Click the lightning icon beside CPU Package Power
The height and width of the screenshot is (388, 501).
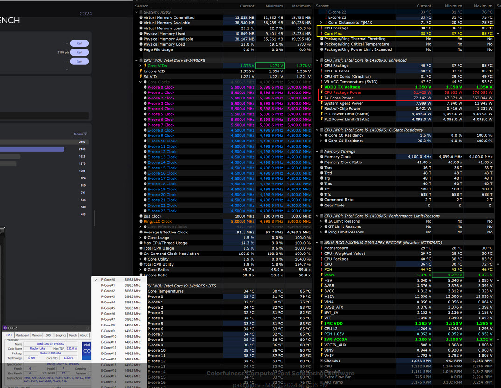(322, 92)
